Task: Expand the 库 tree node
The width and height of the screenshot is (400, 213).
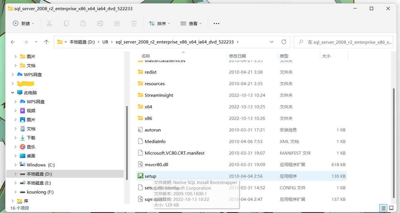Action: pos(12,201)
